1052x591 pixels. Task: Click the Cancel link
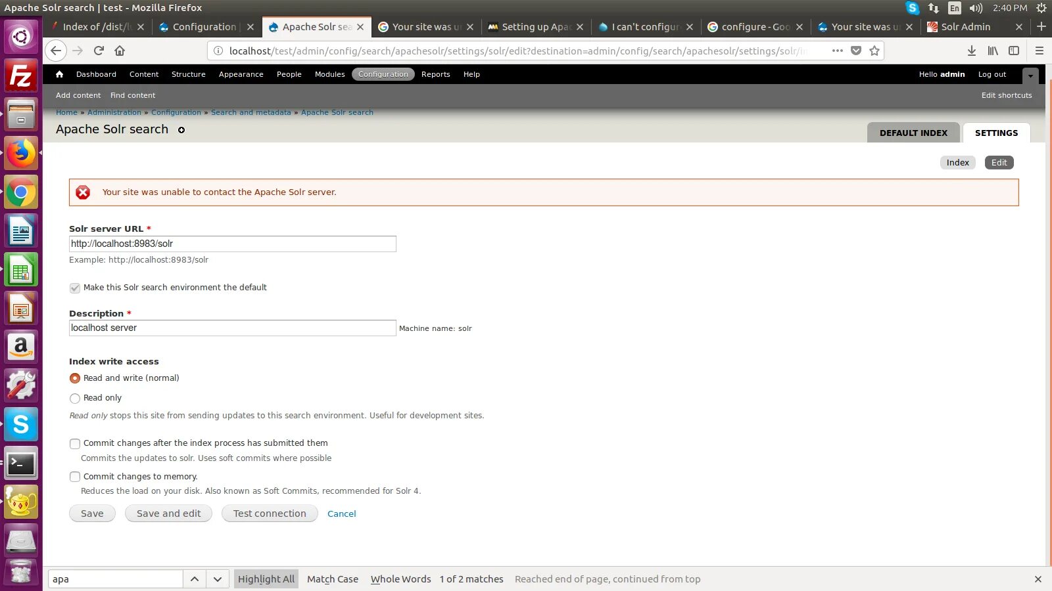[x=342, y=514]
